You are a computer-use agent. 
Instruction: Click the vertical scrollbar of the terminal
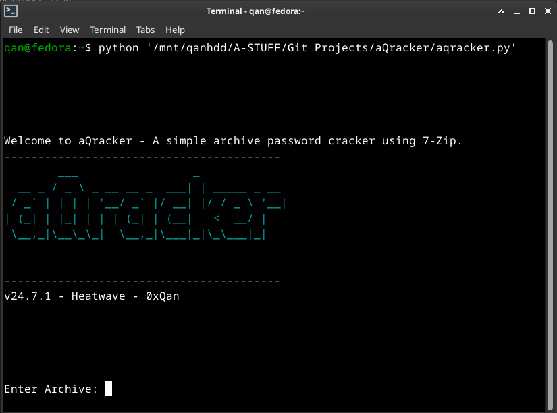(x=550, y=225)
